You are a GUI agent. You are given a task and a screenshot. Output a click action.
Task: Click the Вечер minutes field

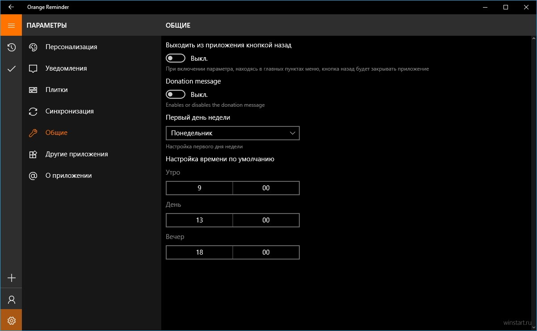pos(266,252)
